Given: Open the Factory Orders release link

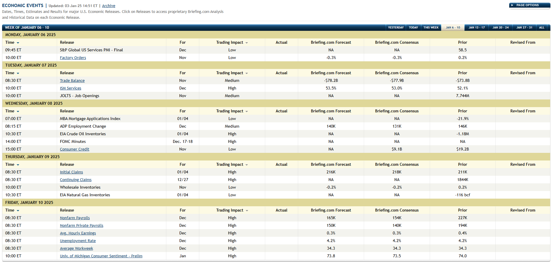Looking at the screenshot, I should click(x=73, y=58).
